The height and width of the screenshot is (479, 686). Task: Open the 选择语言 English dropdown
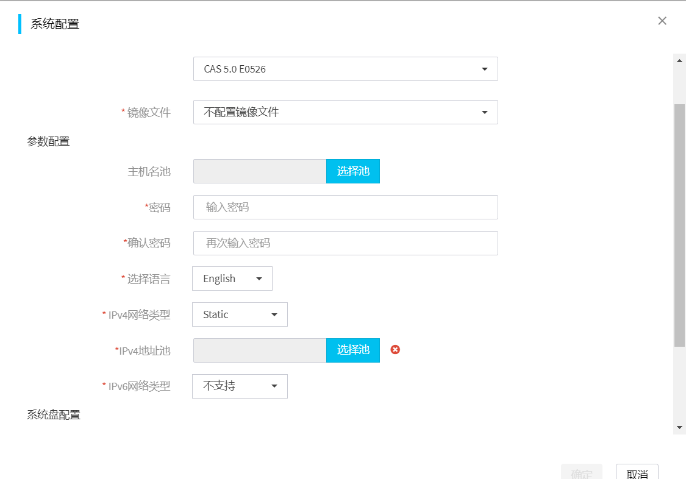click(x=232, y=279)
